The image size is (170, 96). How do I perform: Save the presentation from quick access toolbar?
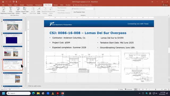point(3,2)
